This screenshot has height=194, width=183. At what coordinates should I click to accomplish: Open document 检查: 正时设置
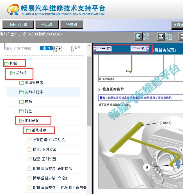click(44, 159)
